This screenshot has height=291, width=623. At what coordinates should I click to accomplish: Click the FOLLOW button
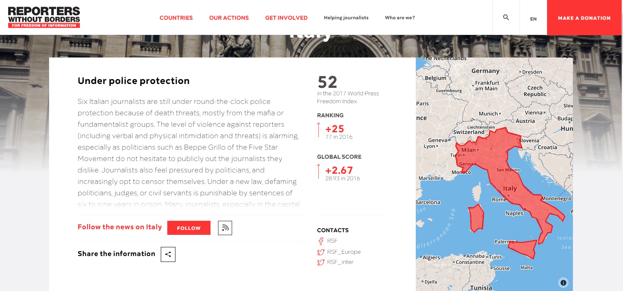(189, 228)
